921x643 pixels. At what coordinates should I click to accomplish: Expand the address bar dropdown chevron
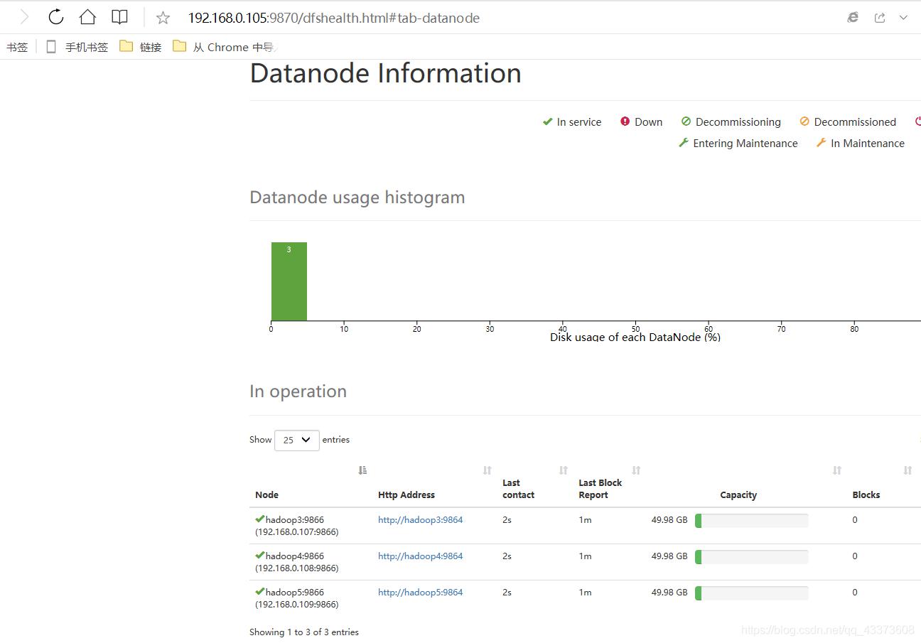(903, 18)
